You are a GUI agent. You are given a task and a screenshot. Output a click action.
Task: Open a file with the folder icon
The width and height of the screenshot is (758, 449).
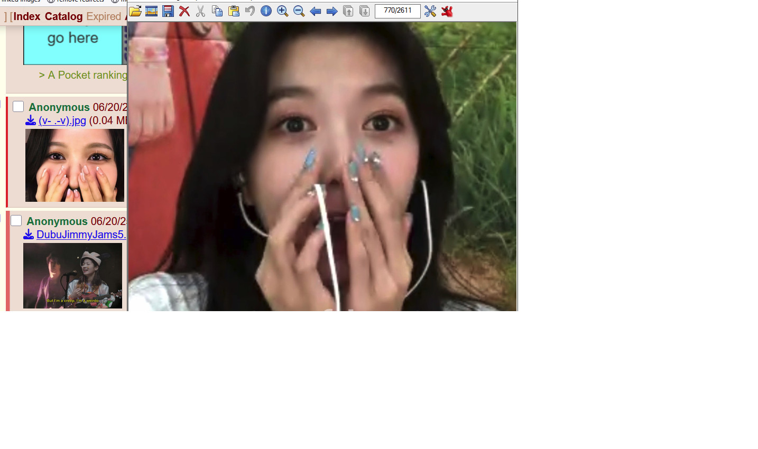coord(135,11)
